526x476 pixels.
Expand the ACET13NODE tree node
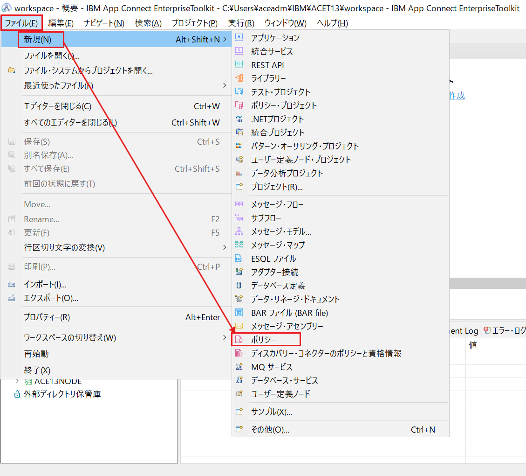[x=17, y=381]
